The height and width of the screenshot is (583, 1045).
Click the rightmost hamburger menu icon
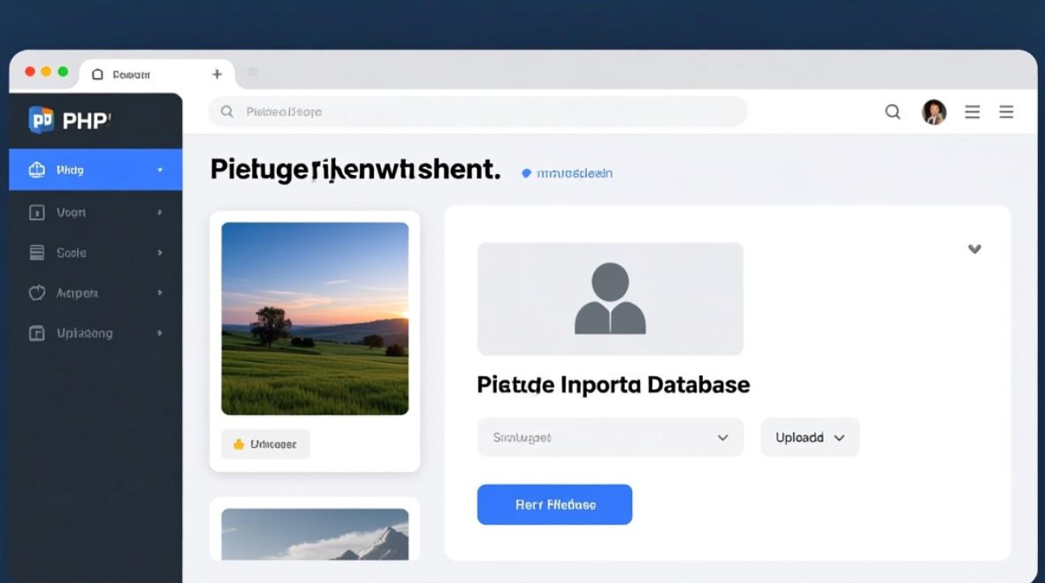tap(1006, 112)
